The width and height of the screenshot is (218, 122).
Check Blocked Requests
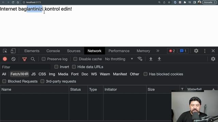coord(4,81)
